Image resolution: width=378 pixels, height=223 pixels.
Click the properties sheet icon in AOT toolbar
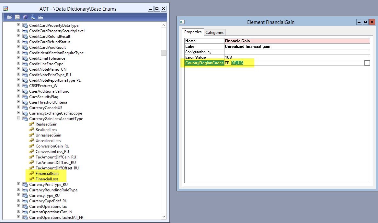[17, 17]
